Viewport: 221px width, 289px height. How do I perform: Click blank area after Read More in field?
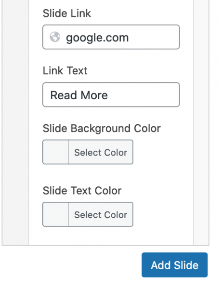[x=143, y=95]
